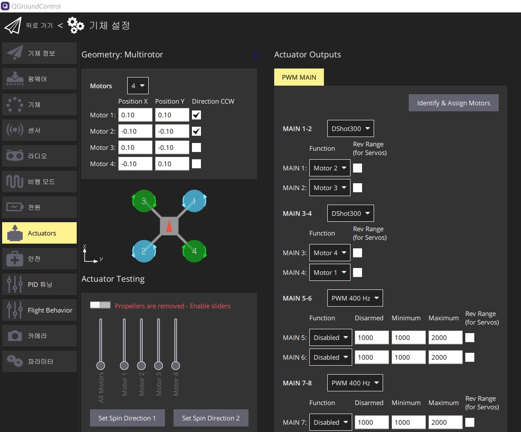The height and width of the screenshot is (432, 521).
Task: Open flight modes waveform icon
Action: (15, 182)
